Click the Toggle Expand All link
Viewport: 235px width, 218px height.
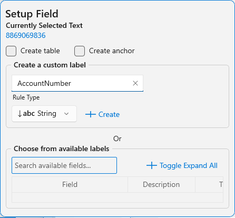189,165
